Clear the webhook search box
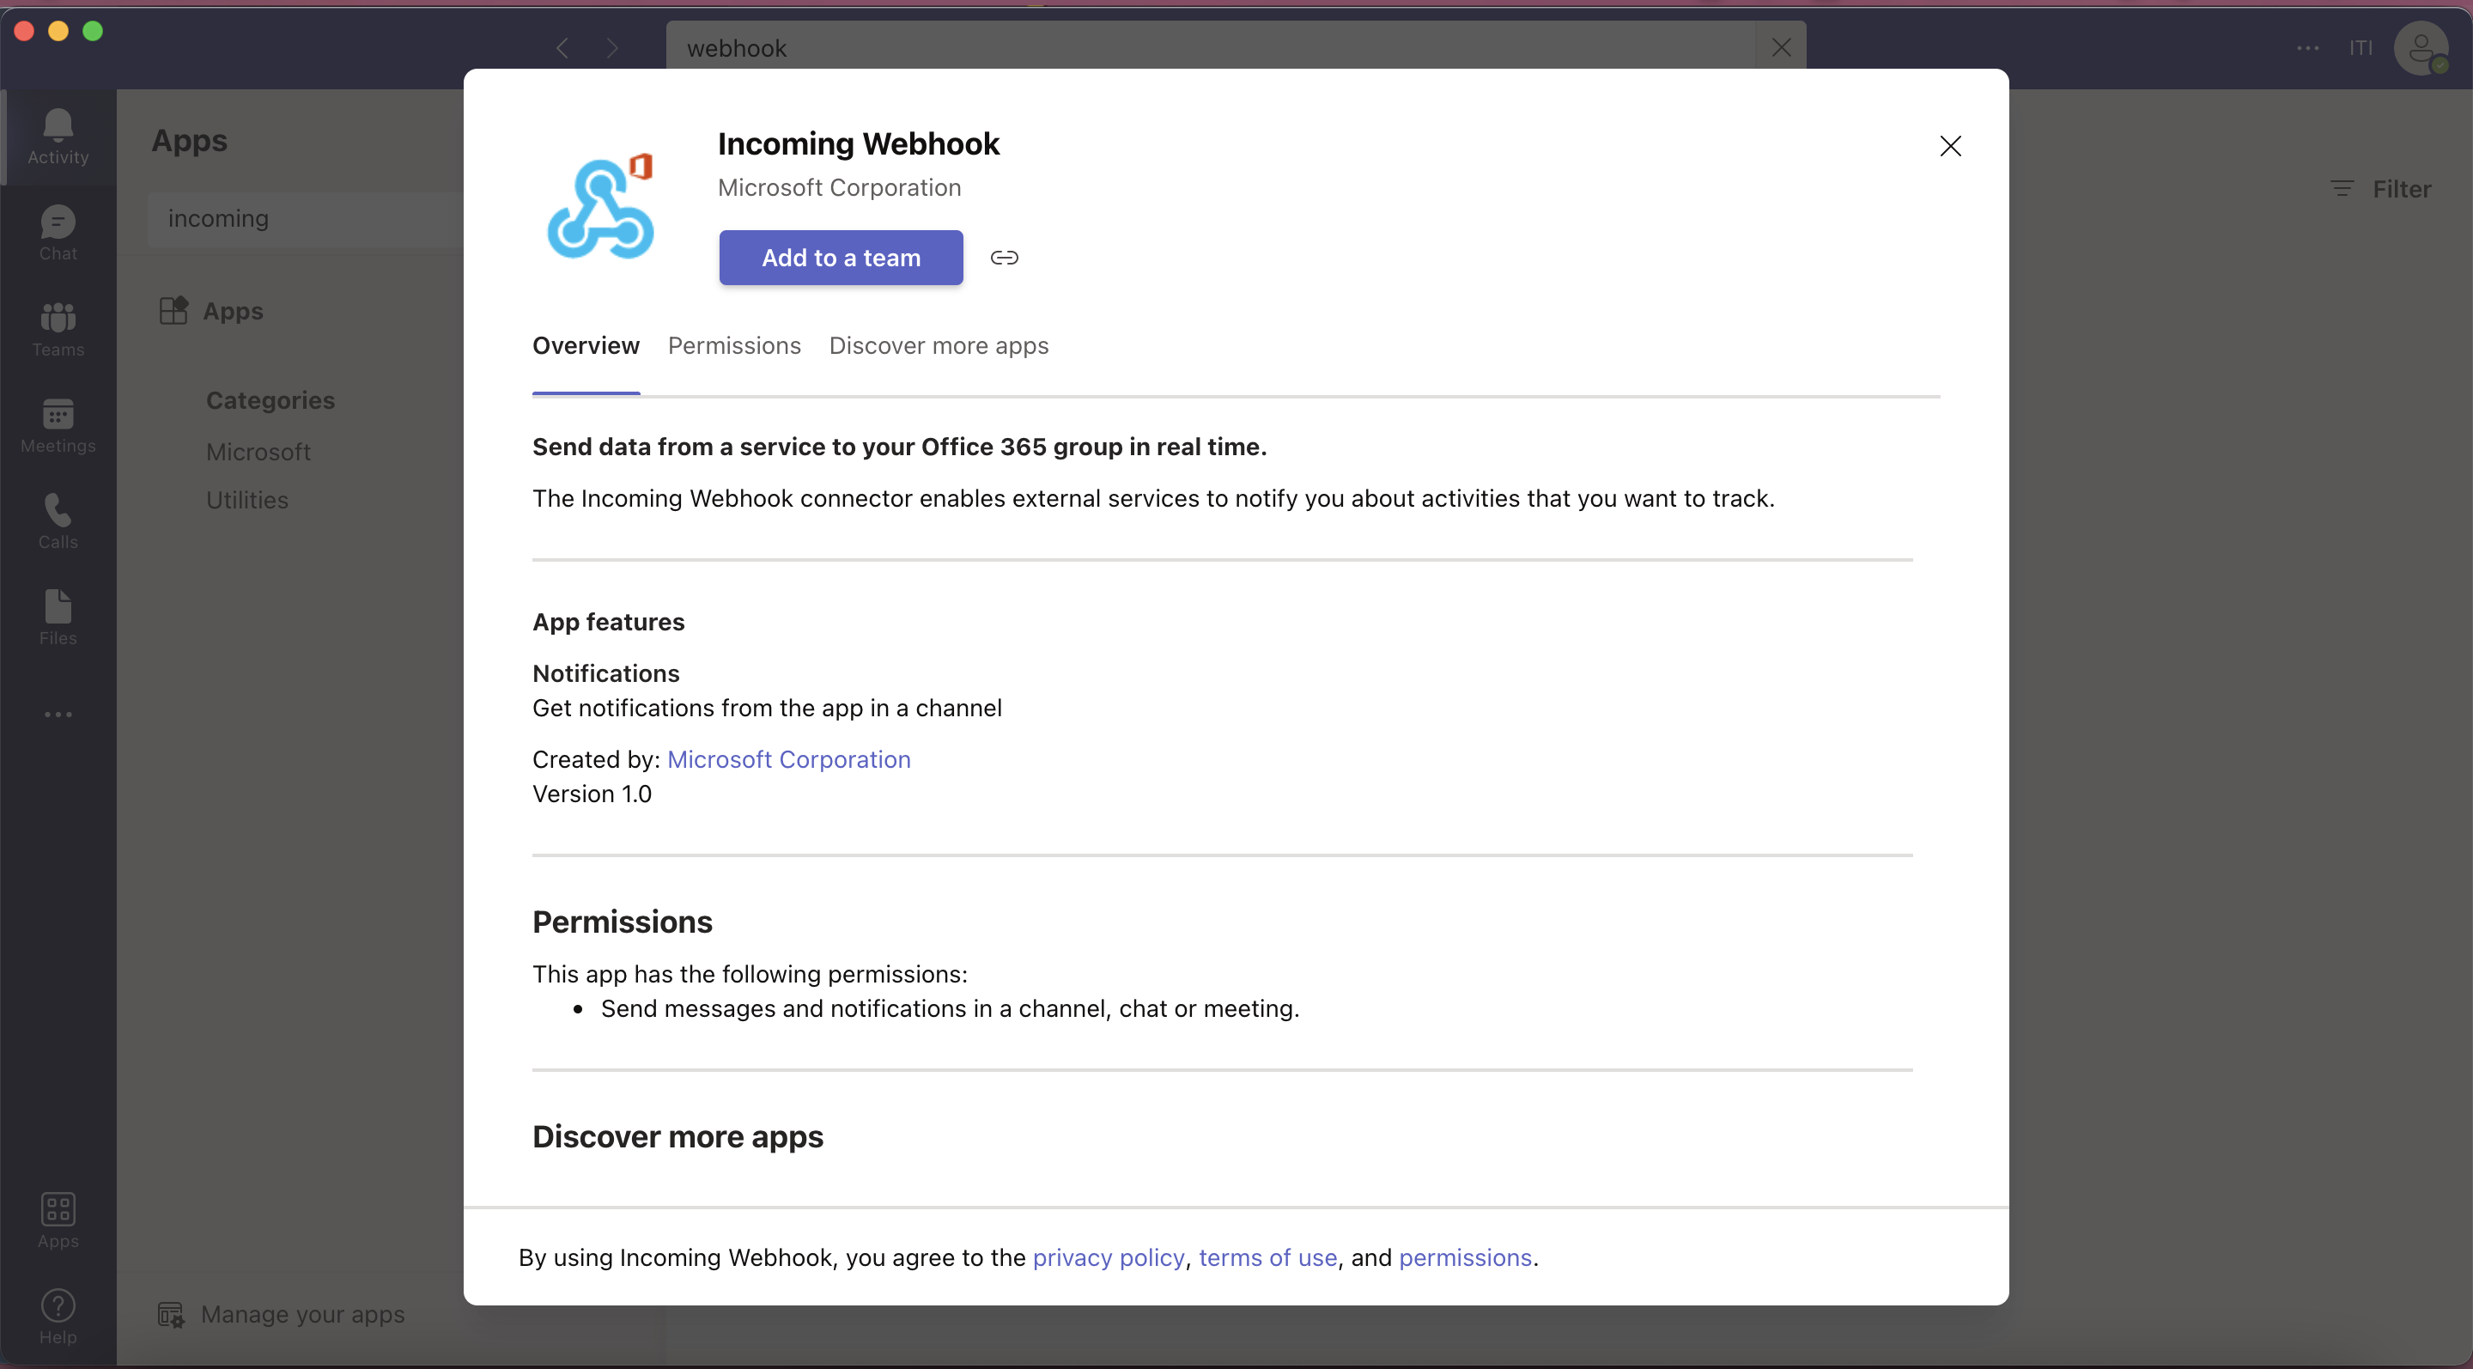The image size is (2473, 1369). pyautogui.click(x=1781, y=47)
